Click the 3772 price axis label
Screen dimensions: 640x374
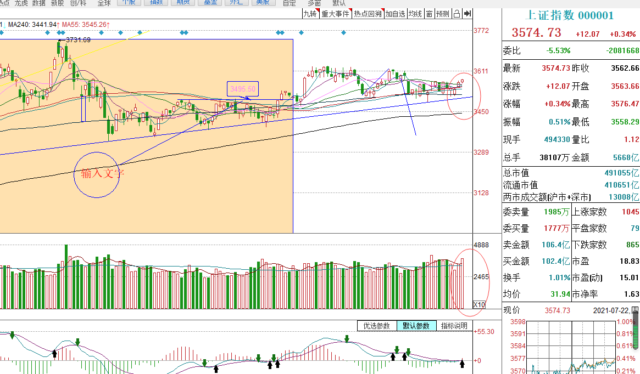(481, 31)
